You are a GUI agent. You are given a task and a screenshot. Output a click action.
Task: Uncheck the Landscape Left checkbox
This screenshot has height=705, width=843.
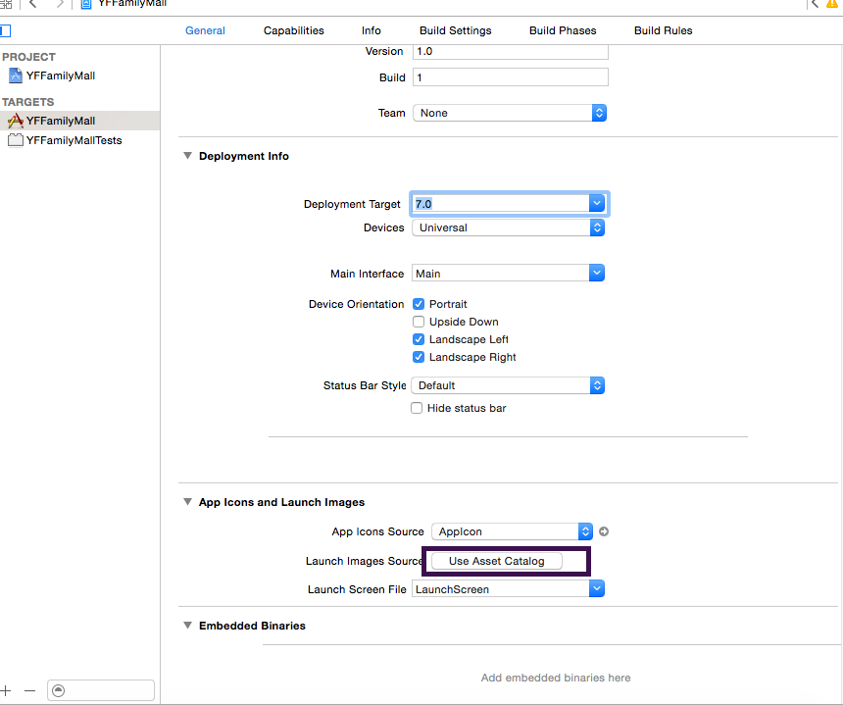pos(419,339)
